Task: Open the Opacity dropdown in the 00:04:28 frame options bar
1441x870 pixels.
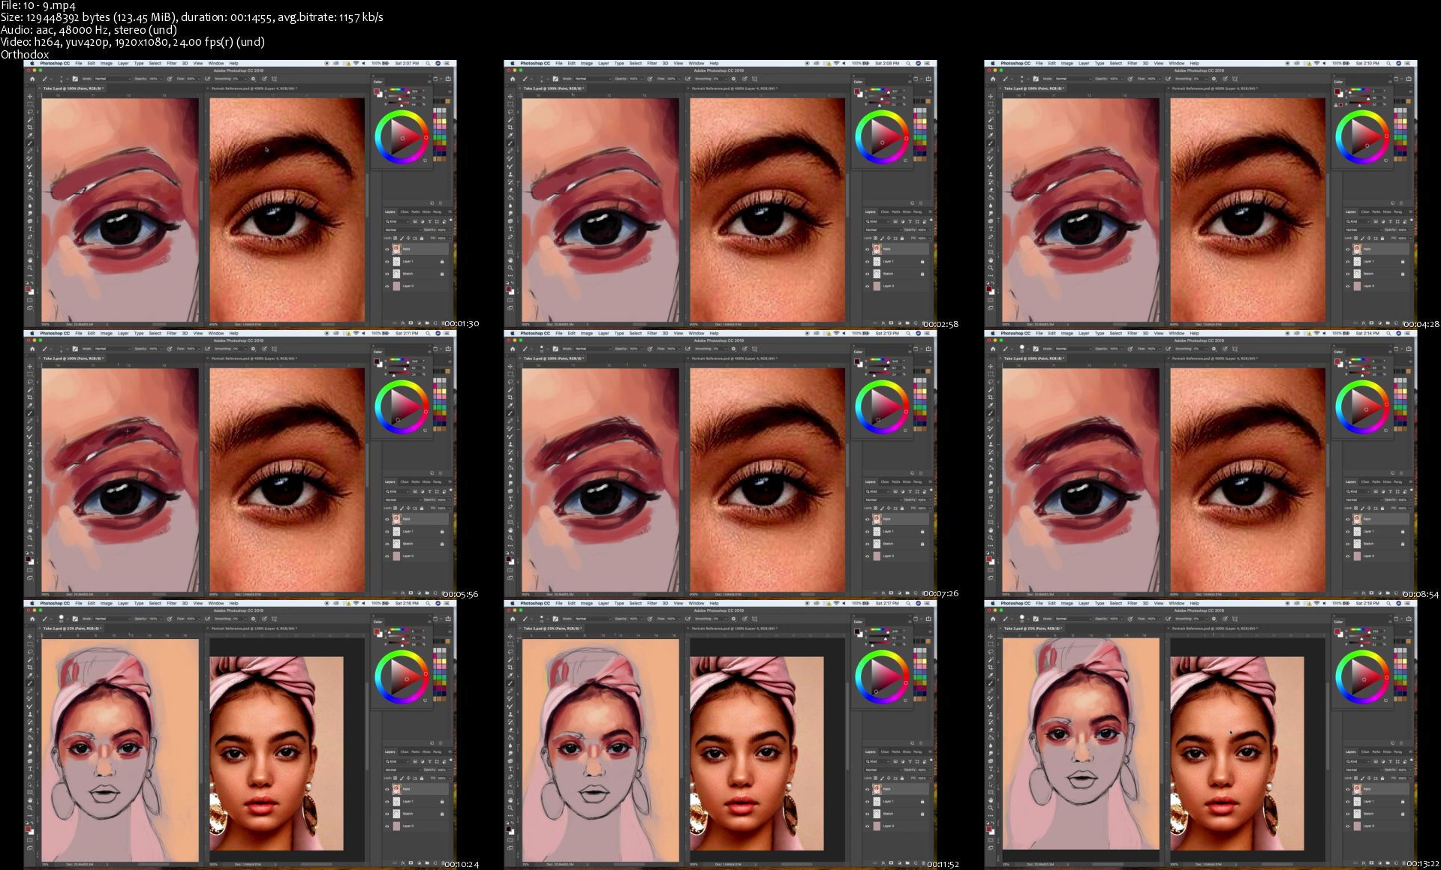Action: 1117,79
